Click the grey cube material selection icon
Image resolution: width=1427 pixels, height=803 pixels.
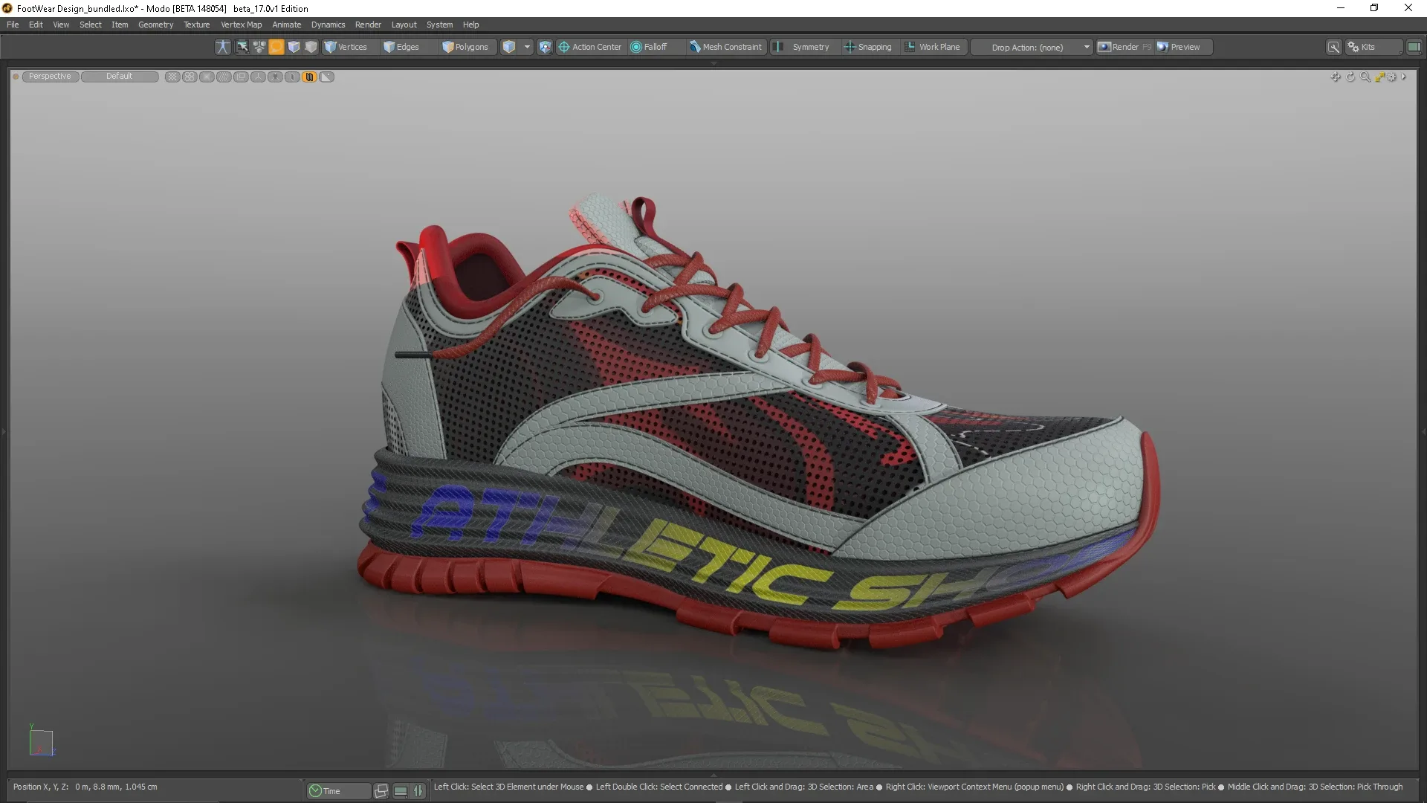pos(311,47)
